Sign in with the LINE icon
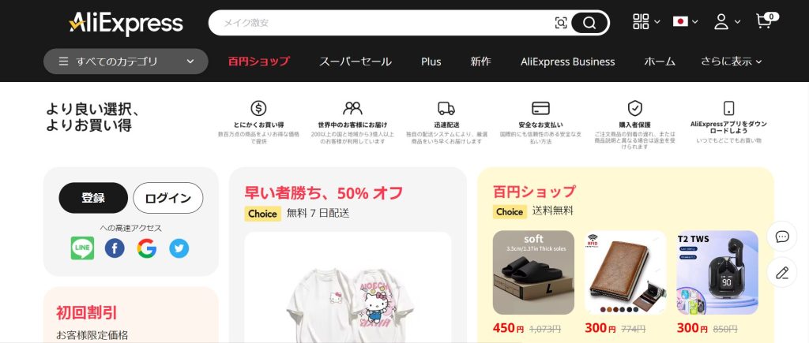This screenshot has width=809, height=343. [82, 248]
